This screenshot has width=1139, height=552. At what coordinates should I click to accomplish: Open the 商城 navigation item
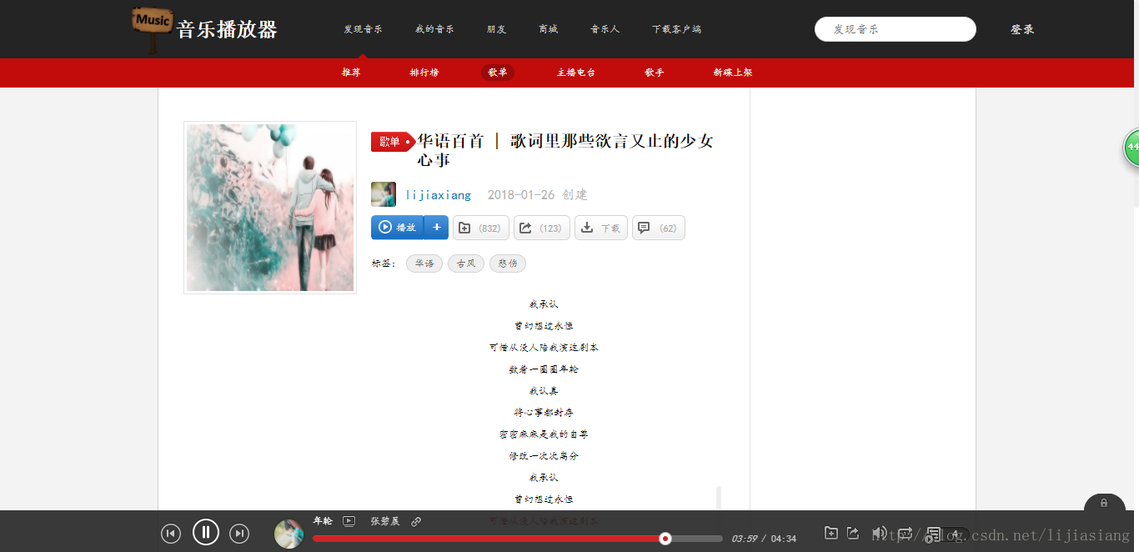pos(549,29)
